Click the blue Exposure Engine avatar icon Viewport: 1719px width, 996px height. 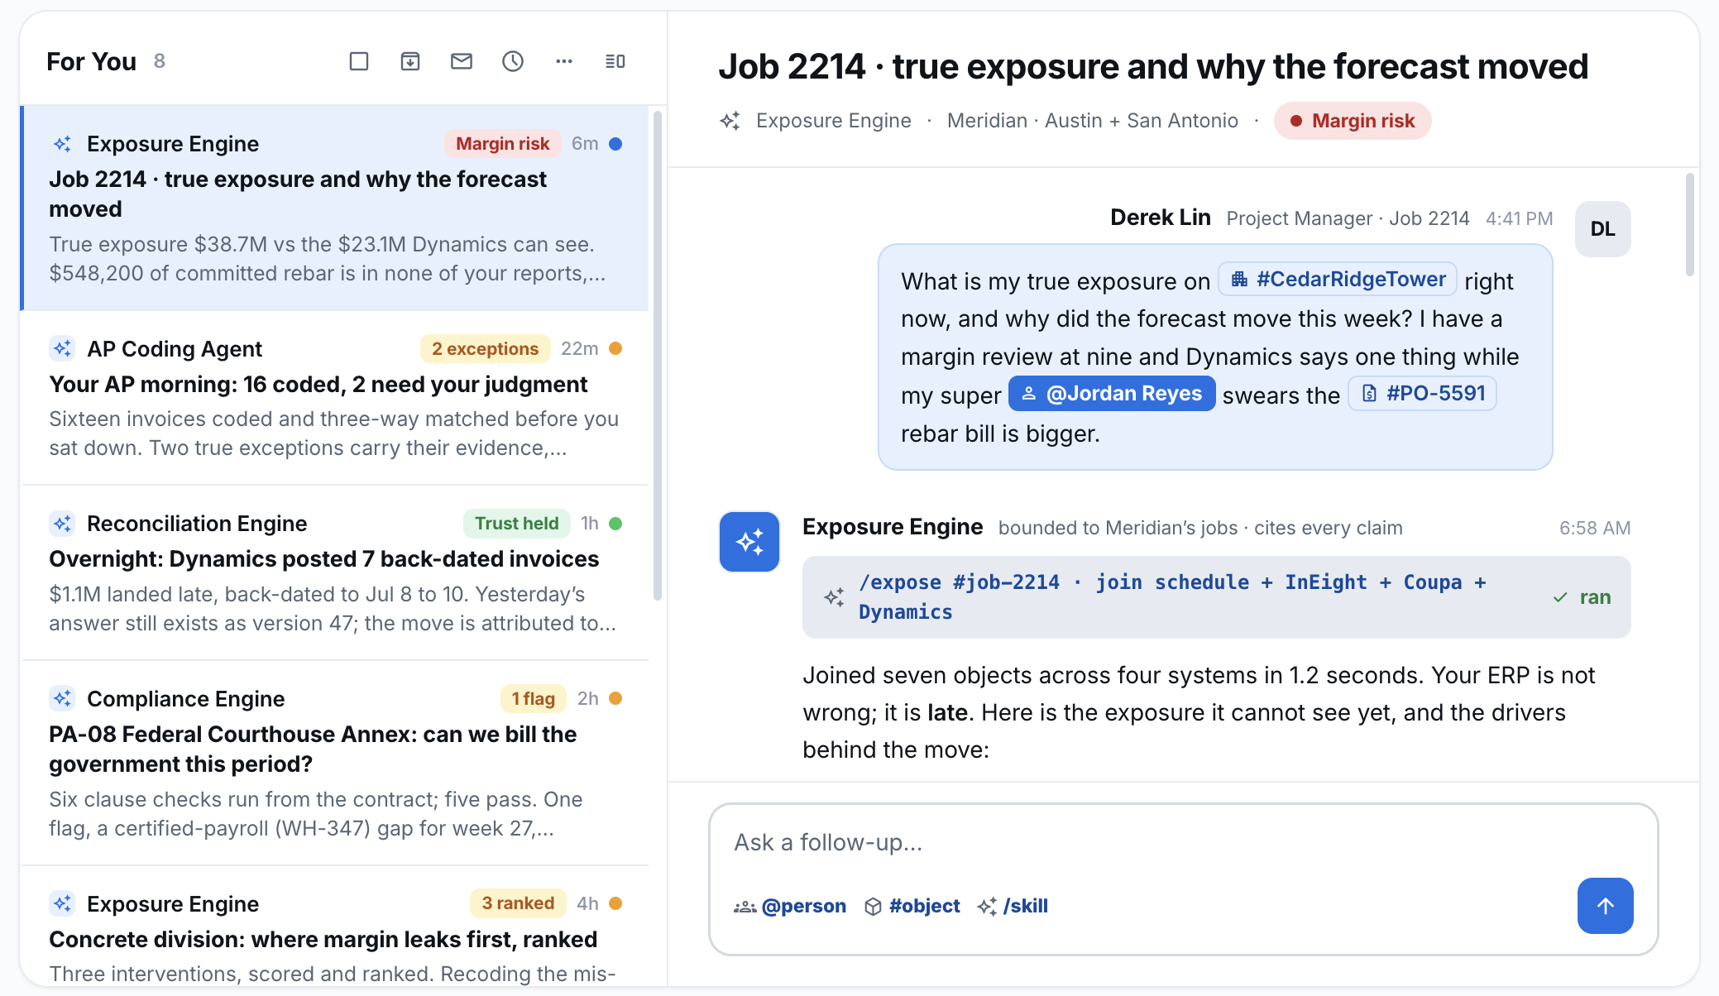tap(749, 542)
